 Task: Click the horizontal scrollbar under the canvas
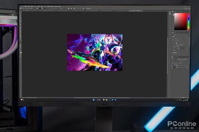point(102,98)
